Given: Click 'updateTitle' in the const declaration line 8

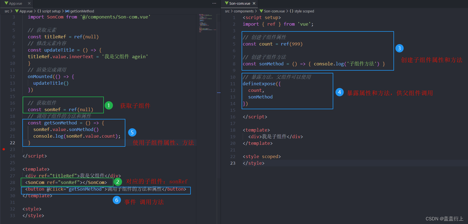Looking at the screenshot, I should (59, 50).
